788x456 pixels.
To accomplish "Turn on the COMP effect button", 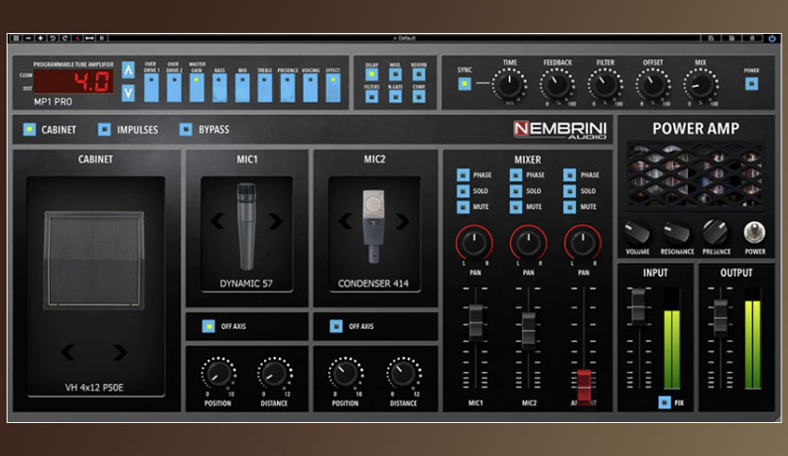I will (419, 96).
